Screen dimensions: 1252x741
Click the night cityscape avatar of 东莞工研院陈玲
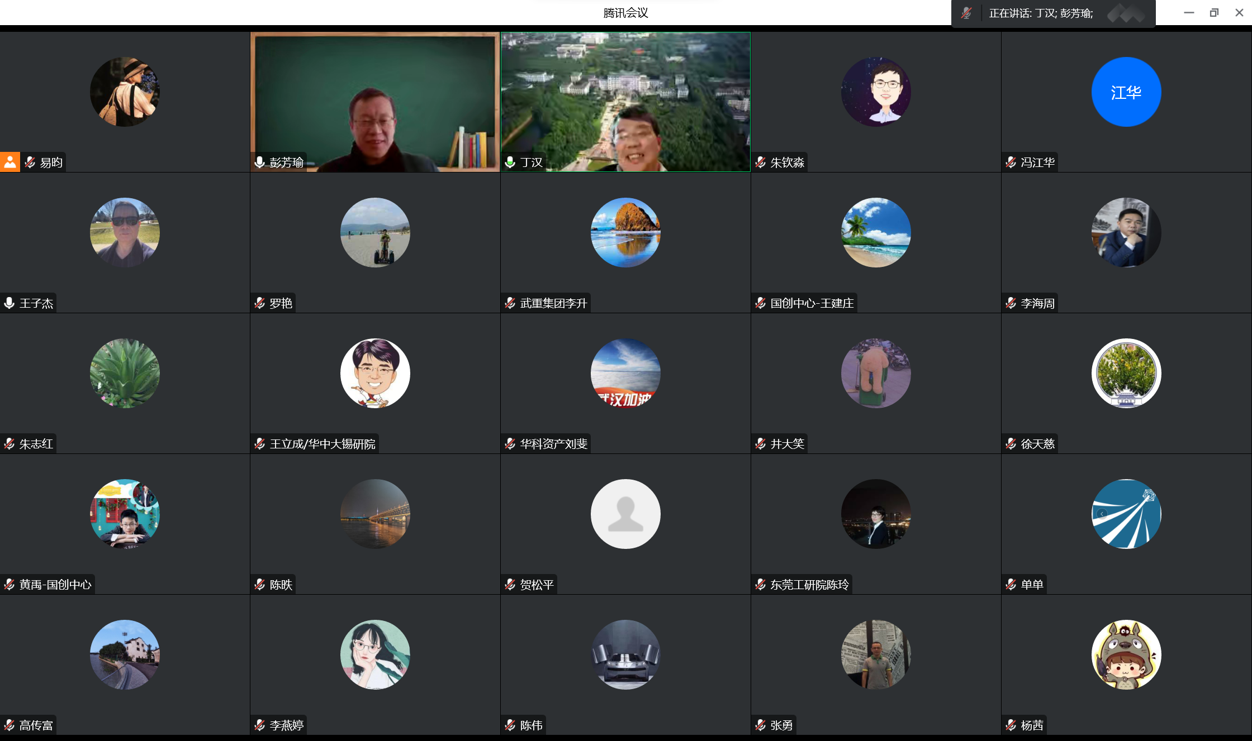876,514
